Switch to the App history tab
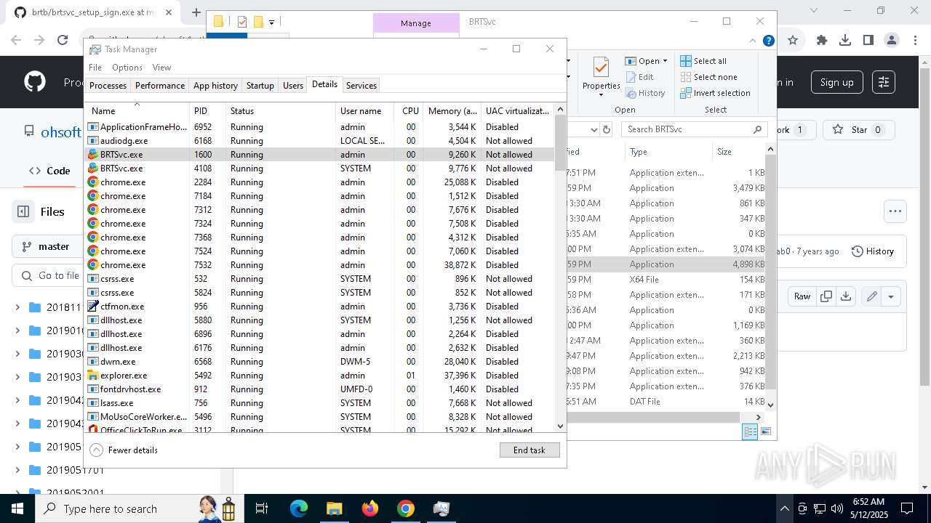 [215, 85]
